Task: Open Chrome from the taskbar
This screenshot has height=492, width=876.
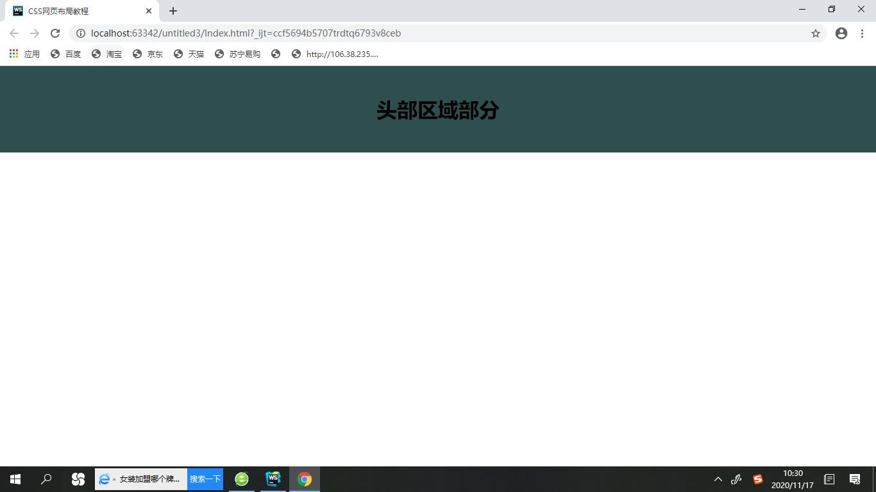Action: 304,479
